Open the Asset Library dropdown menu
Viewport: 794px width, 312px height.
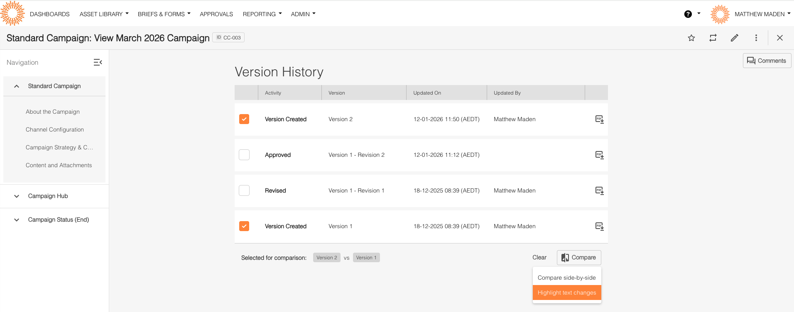click(x=104, y=14)
